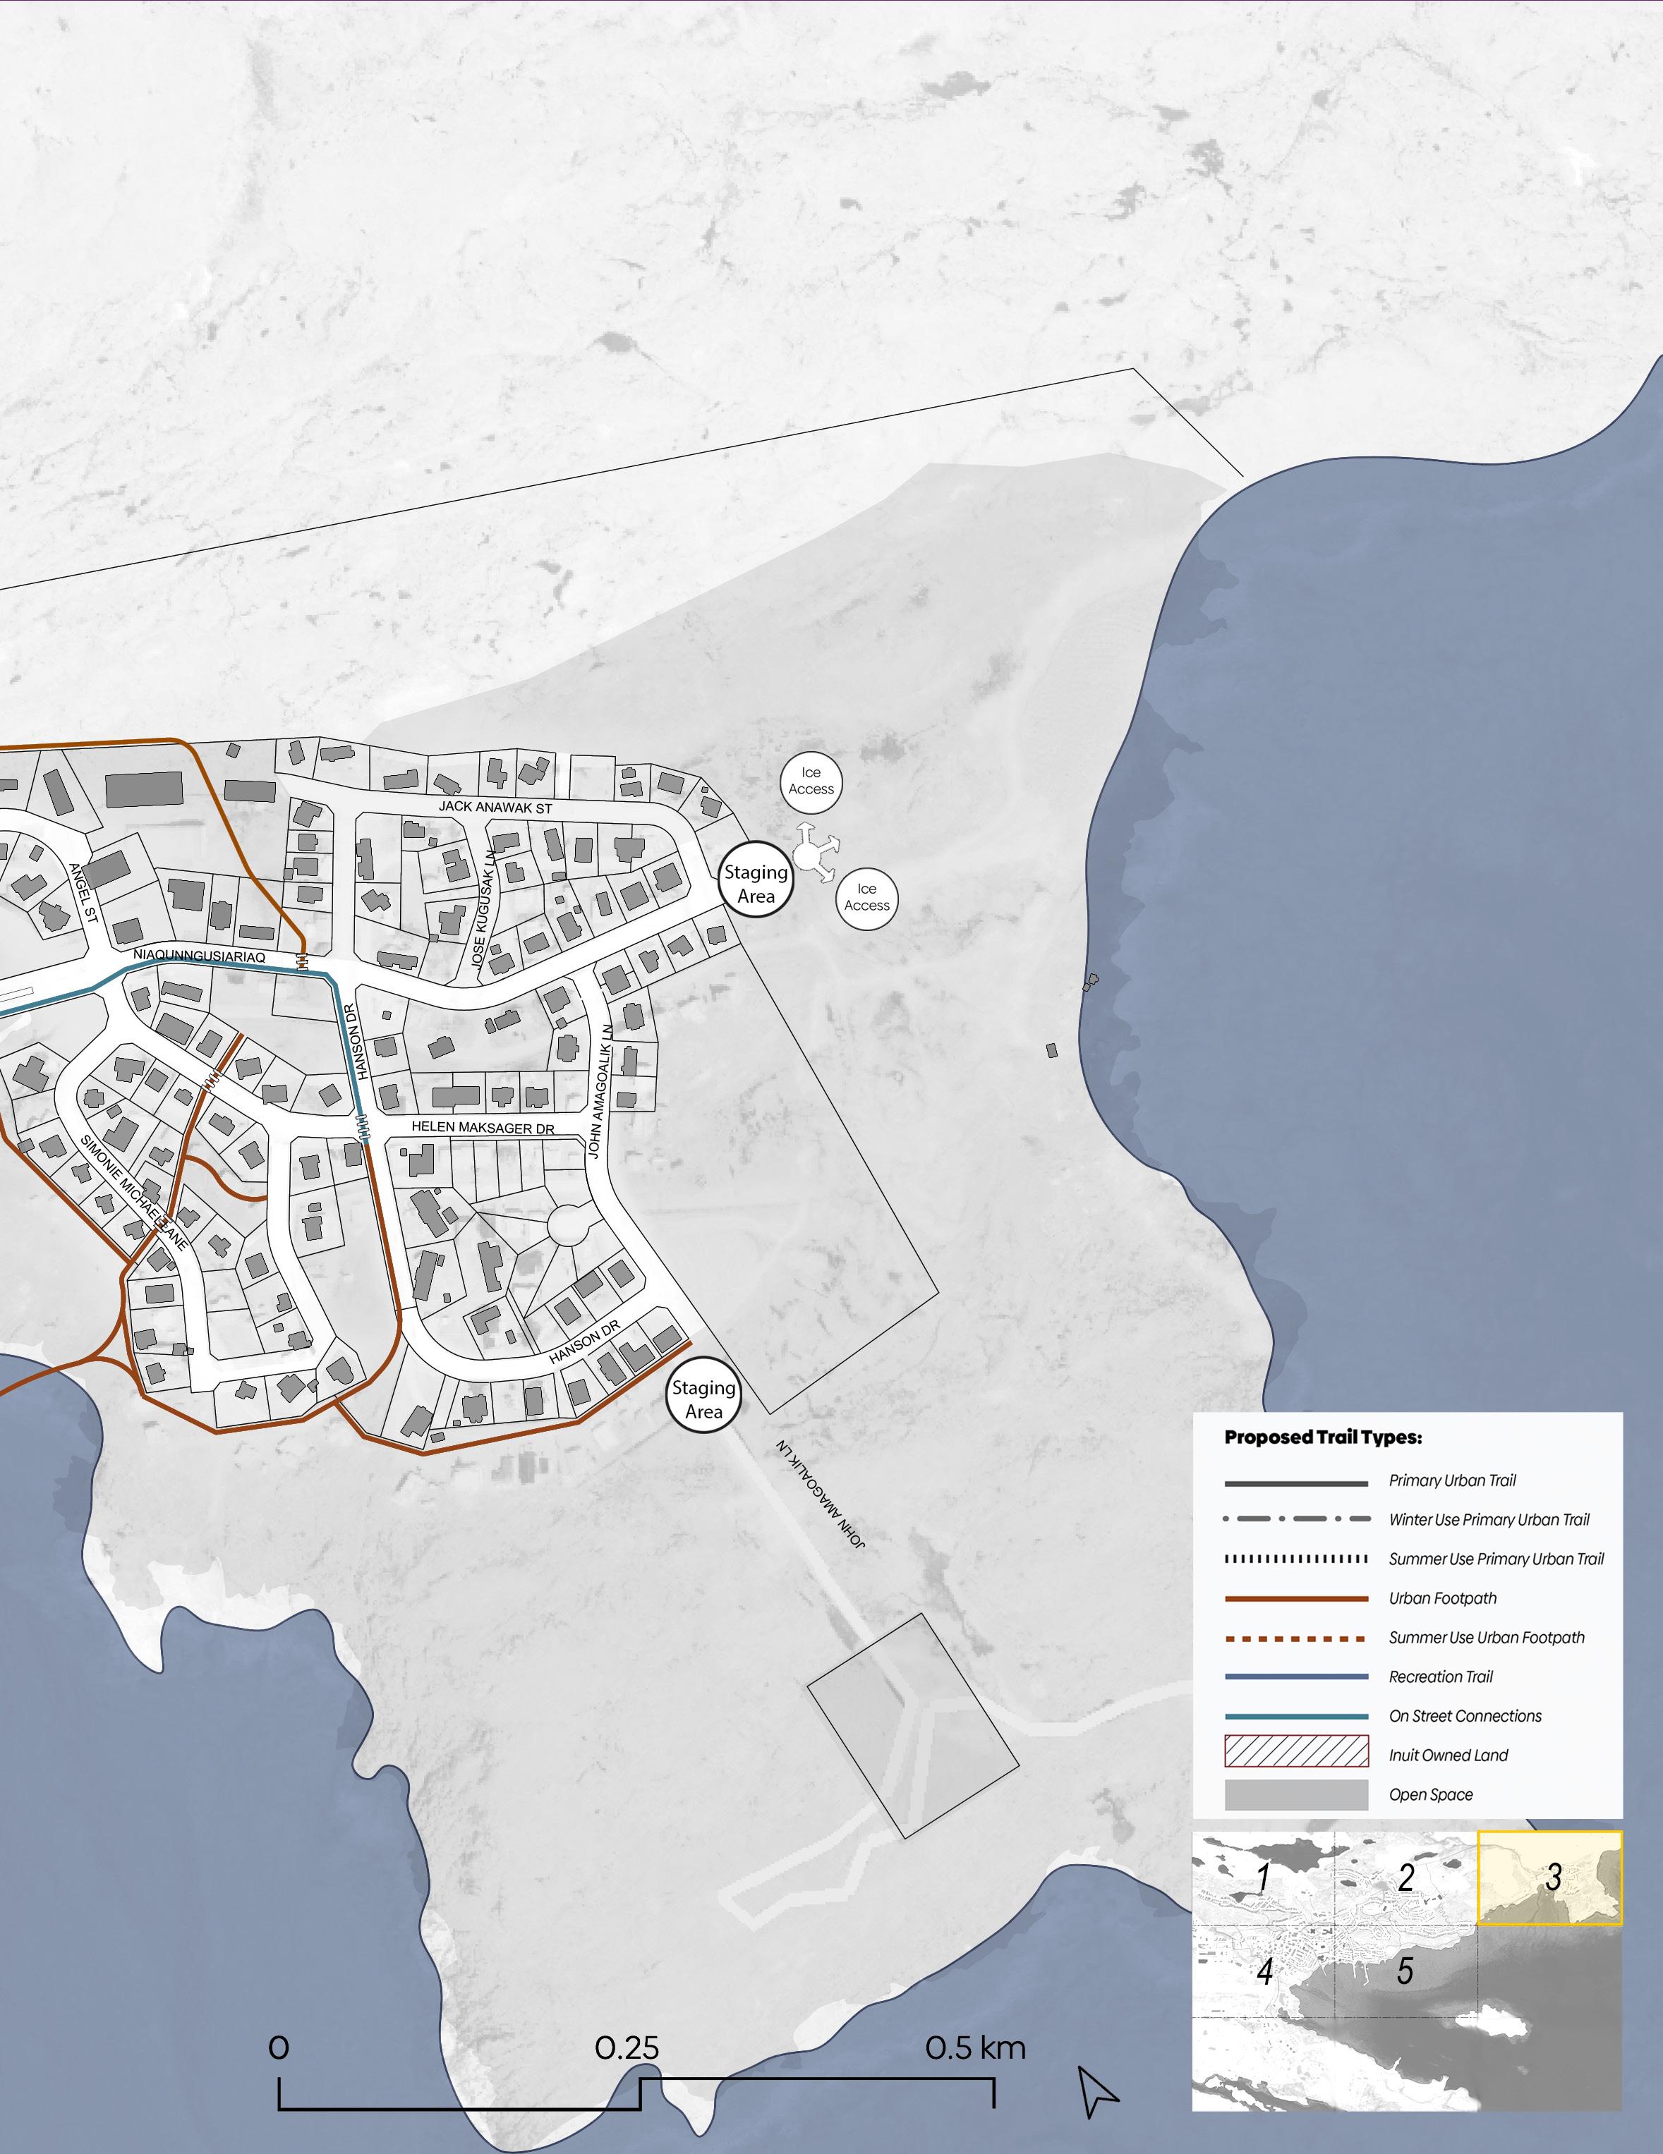Click the Recreation Trail legend label
This screenshot has height=2154, width=1663.
[1440, 1677]
